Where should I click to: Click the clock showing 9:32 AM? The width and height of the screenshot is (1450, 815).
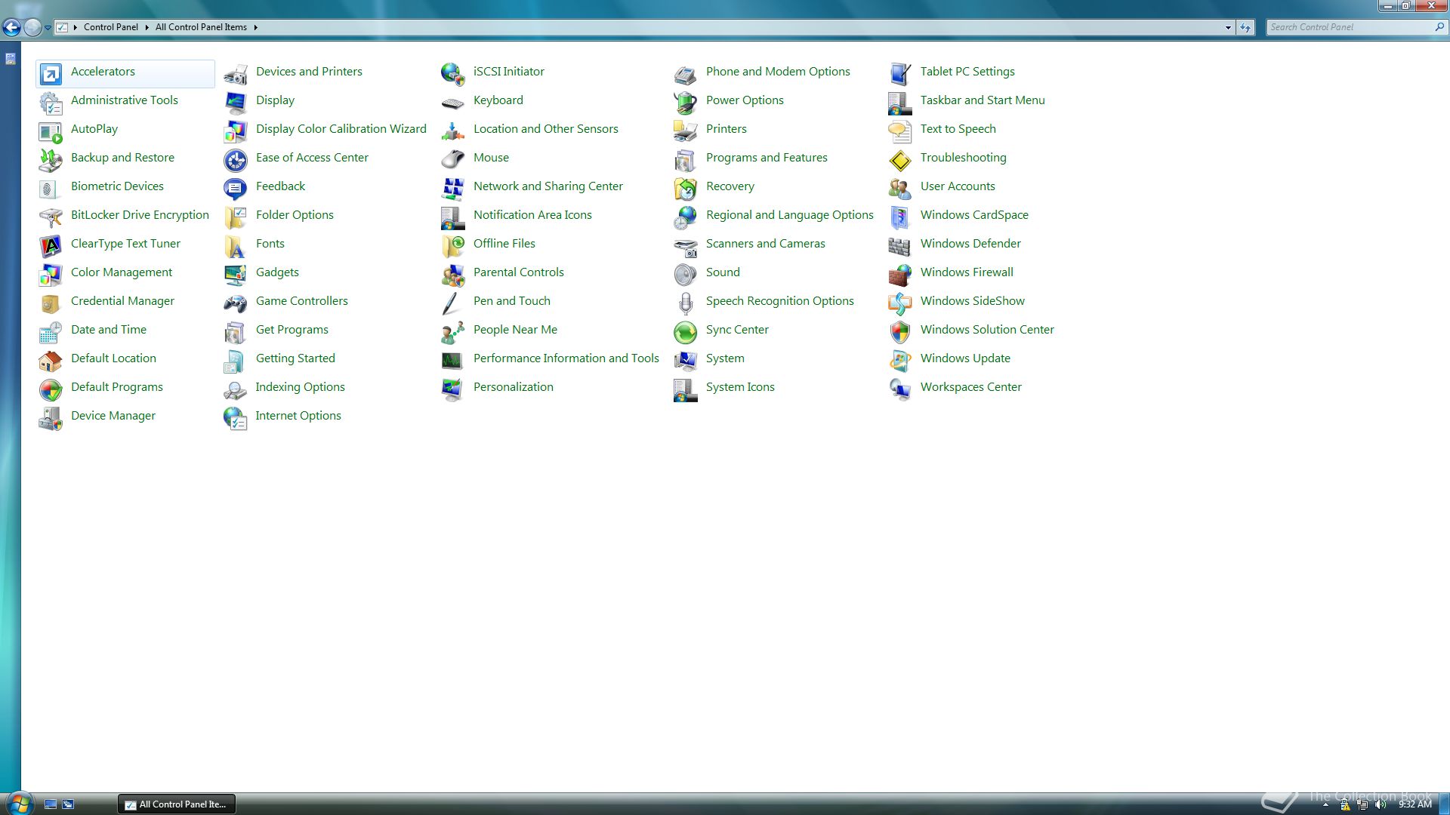1415,804
